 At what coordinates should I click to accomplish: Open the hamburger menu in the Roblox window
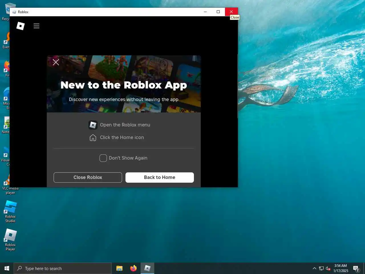36,26
